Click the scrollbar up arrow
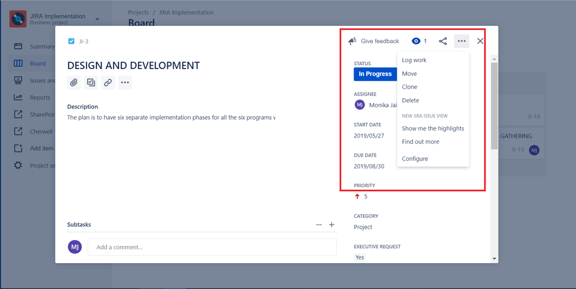Viewport: 576px width, 289px height. tap(495, 59)
